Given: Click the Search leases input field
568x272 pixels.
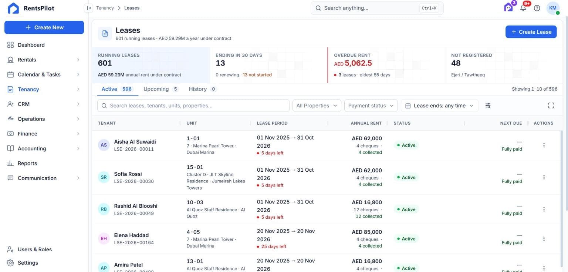Looking at the screenshot, I should click(x=193, y=105).
